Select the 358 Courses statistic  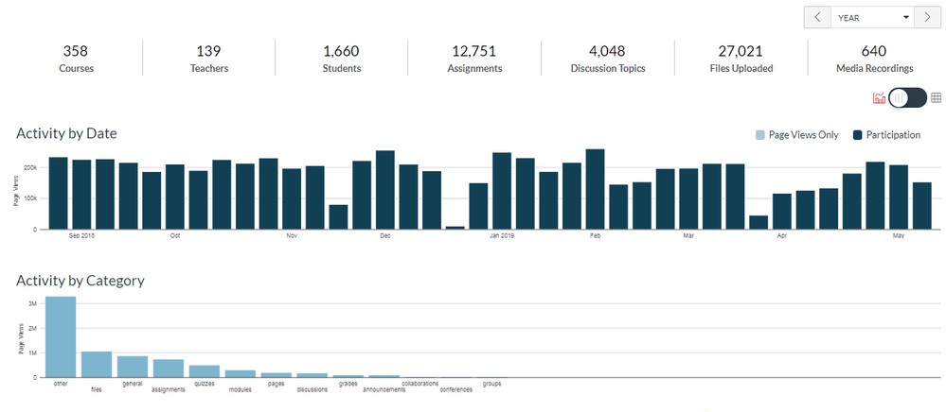click(x=76, y=59)
